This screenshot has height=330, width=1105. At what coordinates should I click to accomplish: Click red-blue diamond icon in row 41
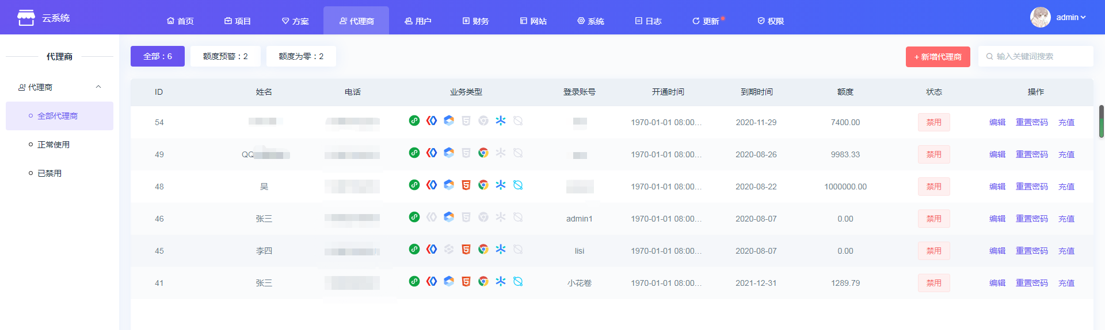pyautogui.click(x=432, y=281)
